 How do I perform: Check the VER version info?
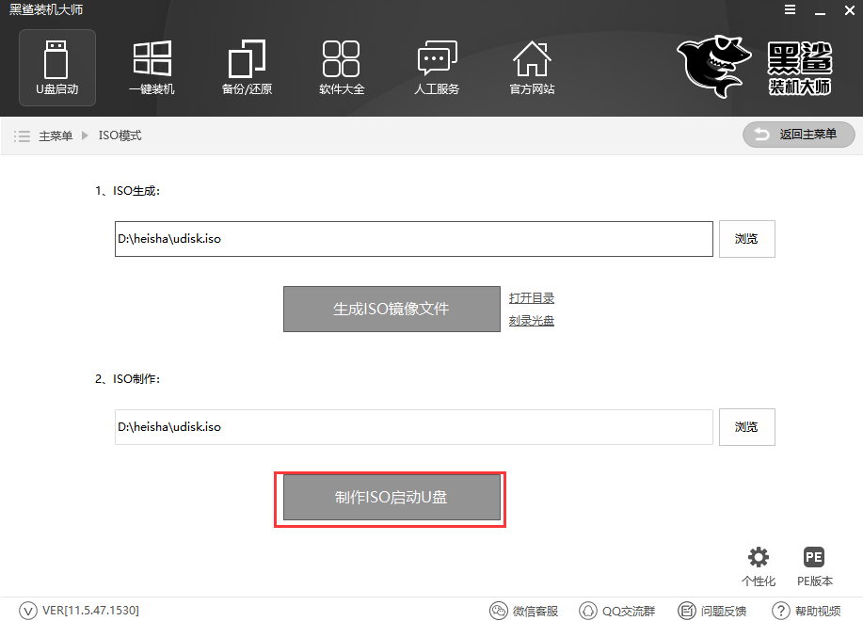79,610
